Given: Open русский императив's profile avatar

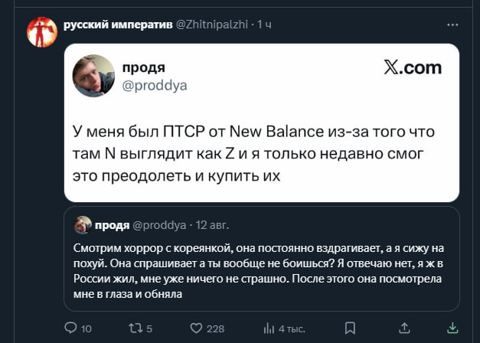Looking at the screenshot, I should (x=41, y=32).
